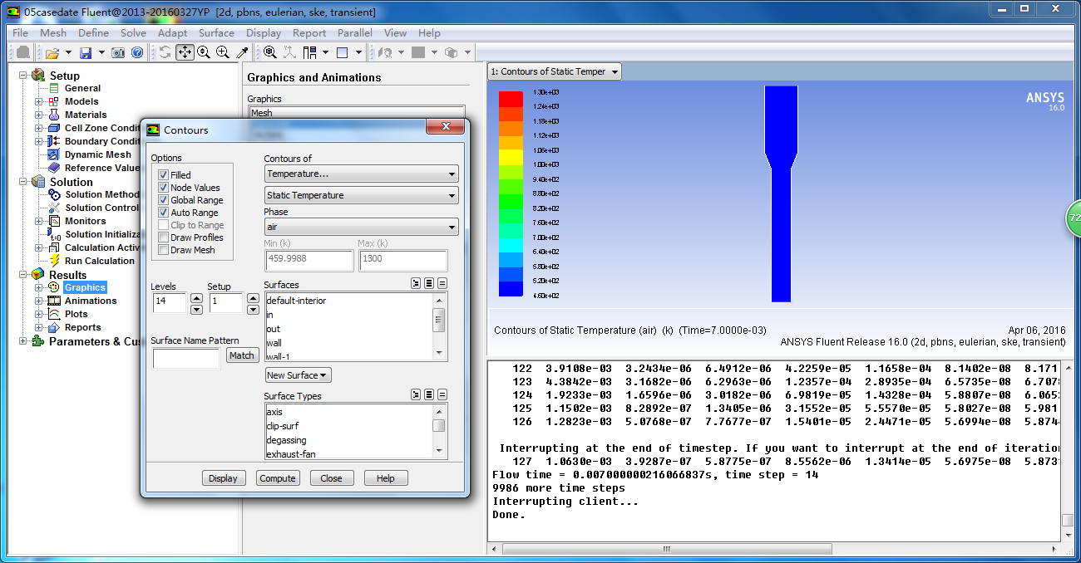
Task: Open the Static Temperature dropdown
Action: coord(361,195)
